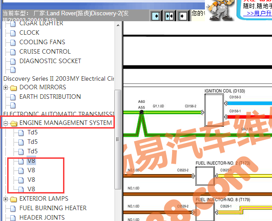
Task: Click the right-arrow panel toolbar button
Action: pos(156,16)
